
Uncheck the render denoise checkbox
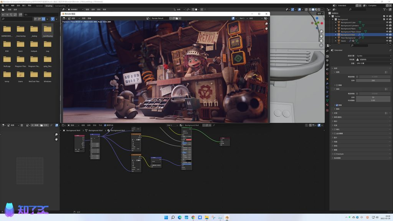(337, 105)
